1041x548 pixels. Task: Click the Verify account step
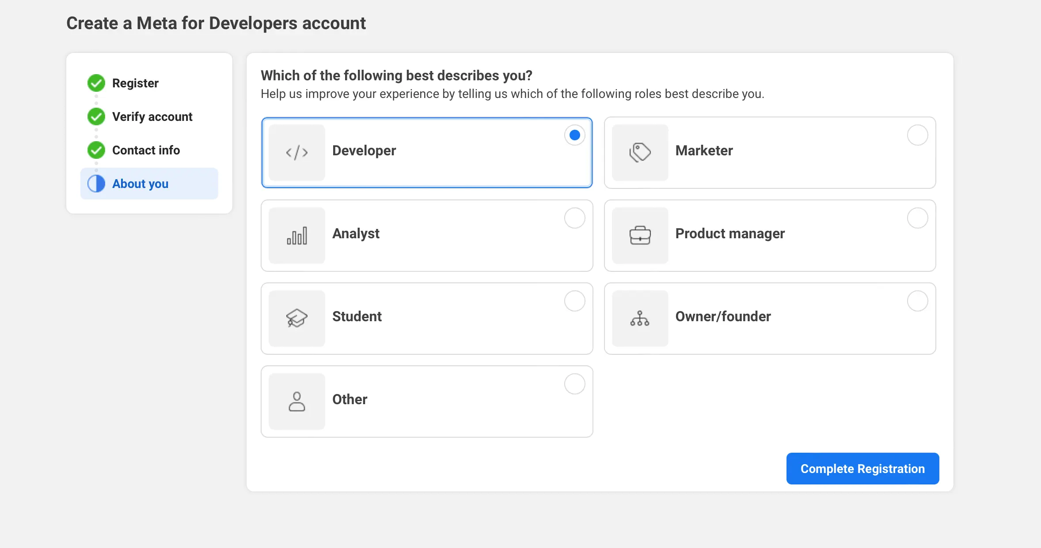(152, 116)
